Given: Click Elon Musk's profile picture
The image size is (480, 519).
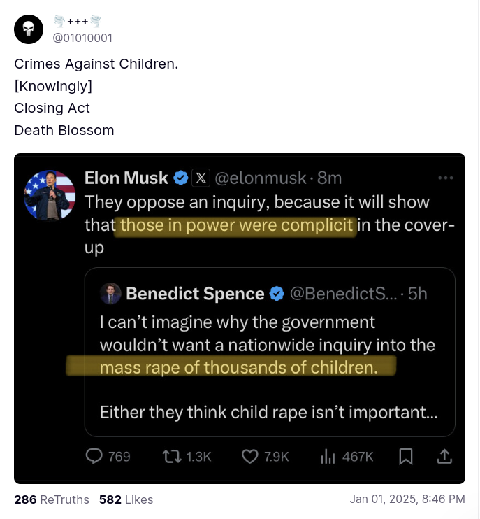Looking at the screenshot, I should click(x=50, y=195).
